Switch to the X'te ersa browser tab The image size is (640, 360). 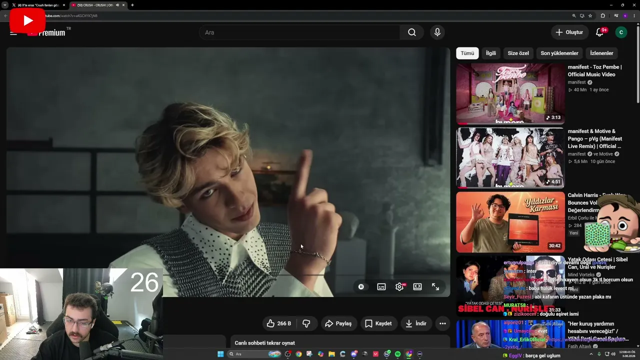click(38, 5)
